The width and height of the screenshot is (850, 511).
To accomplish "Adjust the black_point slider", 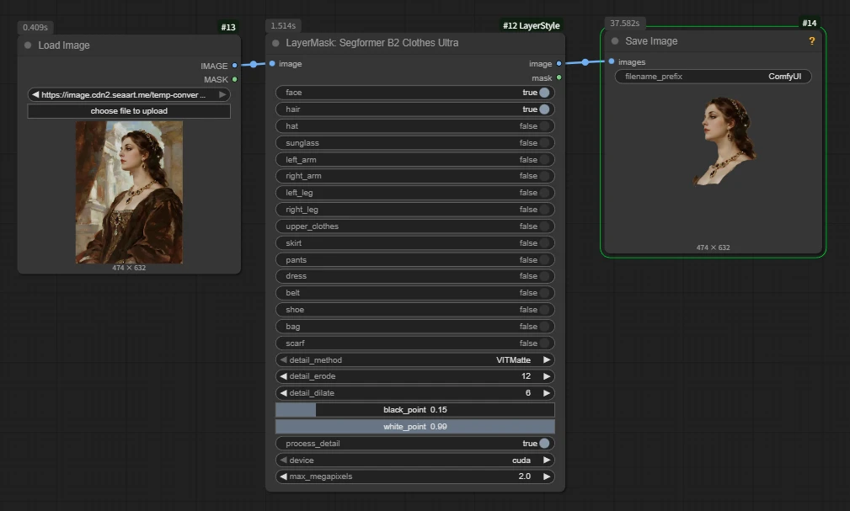I will pos(414,410).
